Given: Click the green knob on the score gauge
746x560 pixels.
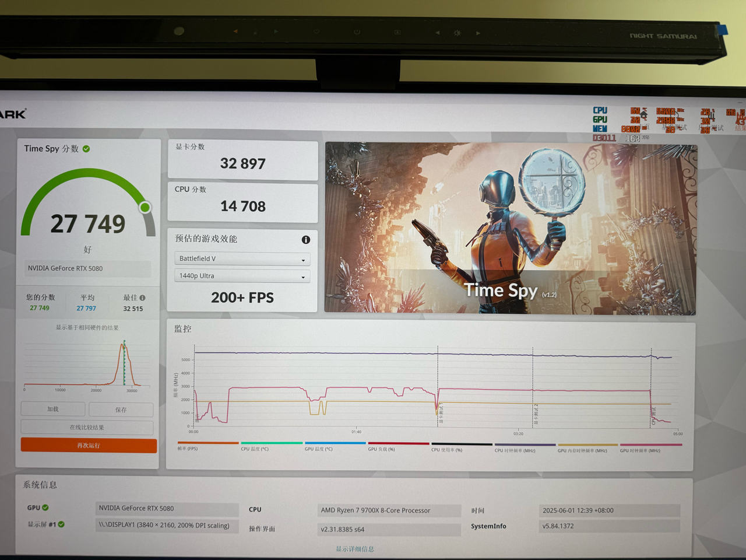Looking at the screenshot, I should tap(145, 207).
